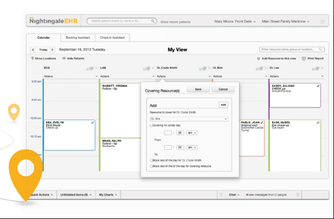The width and height of the screenshot is (334, 219).
Task: Click the Print Report printer icon
Action: (304, 58)
